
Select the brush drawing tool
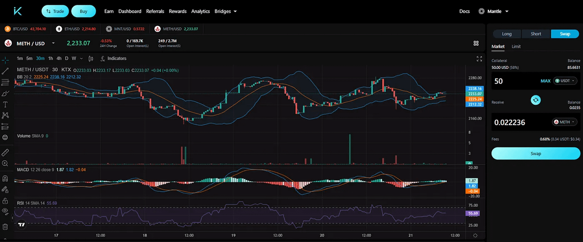5,93
